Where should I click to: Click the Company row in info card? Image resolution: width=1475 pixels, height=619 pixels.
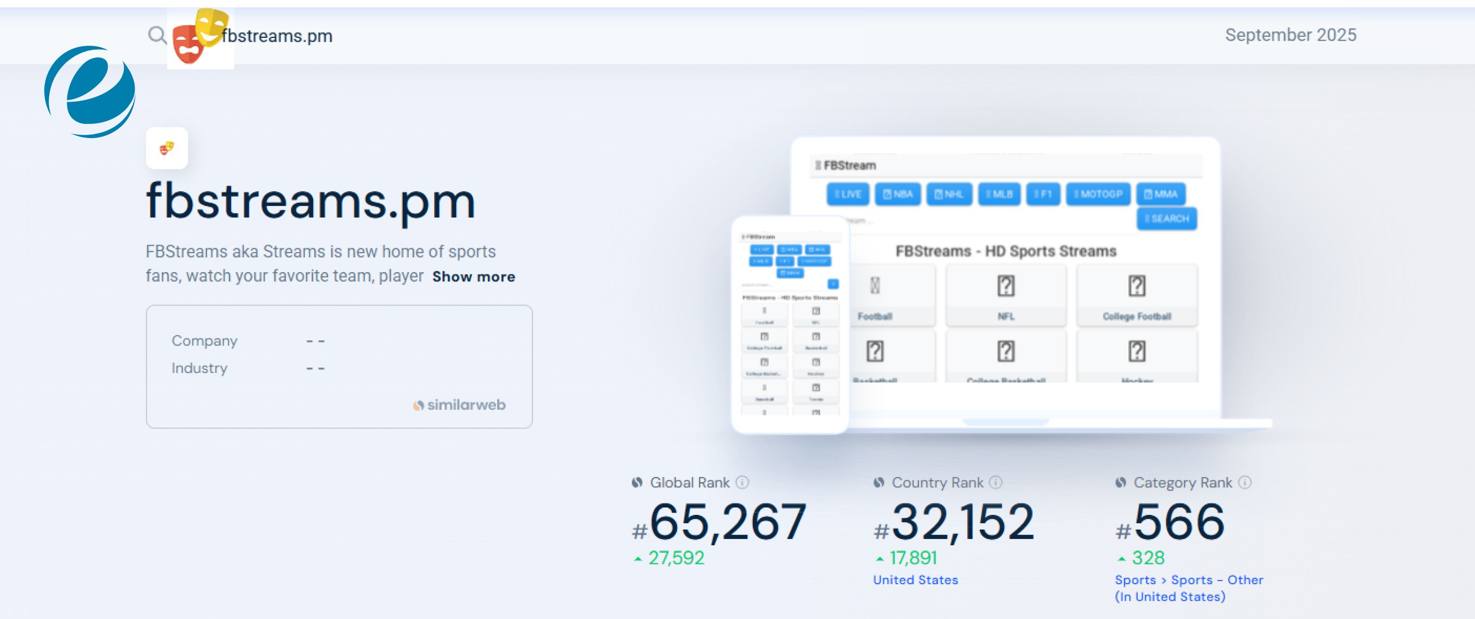pyautogui.click(x=205, y=340)
